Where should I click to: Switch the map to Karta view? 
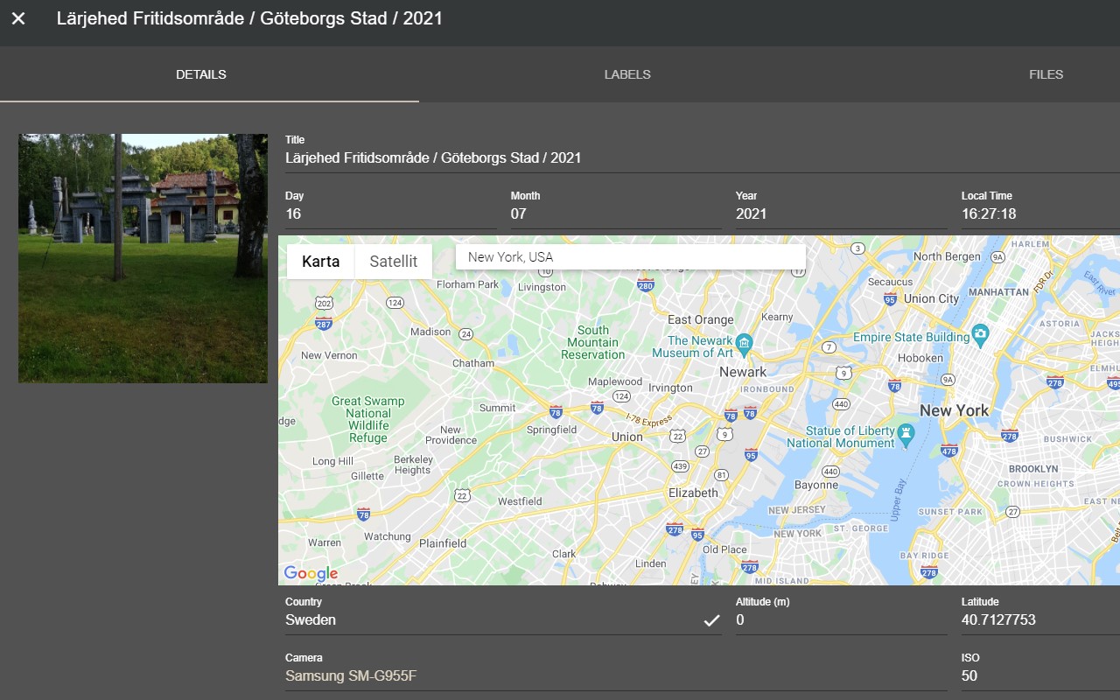320,261
